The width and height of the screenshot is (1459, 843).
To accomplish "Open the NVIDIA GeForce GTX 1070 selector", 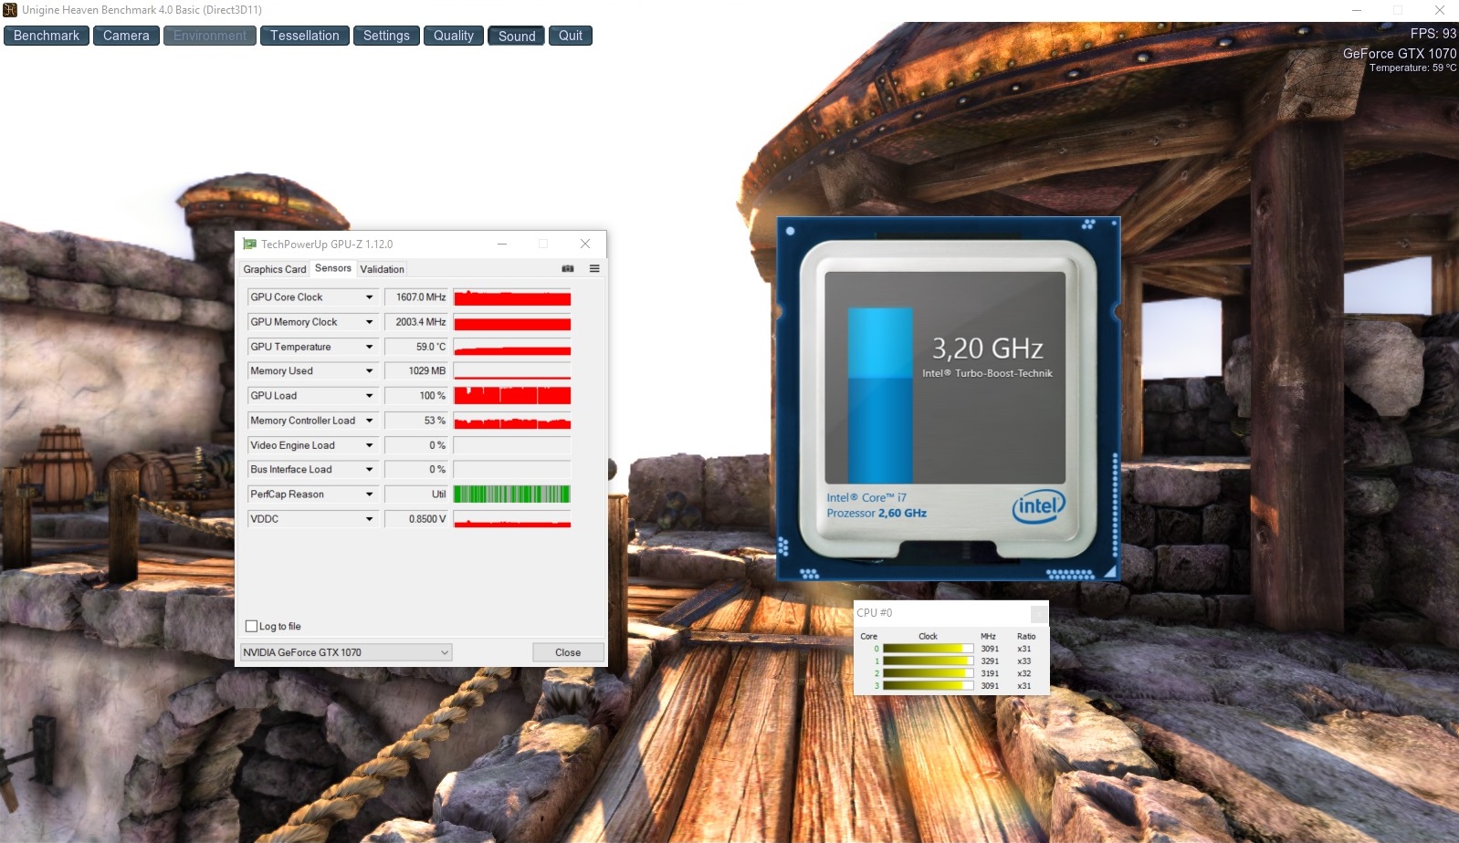I will pyautogui.click(x=346, y=652).
